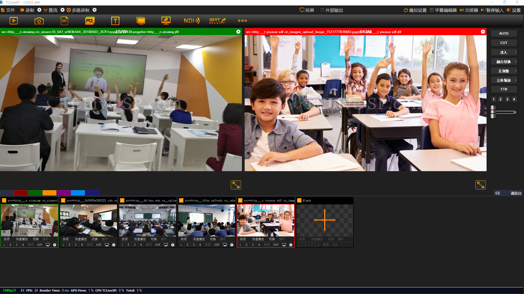Expand the 立体缩放 transition dropdown arrow
Viewport: 524px width, 294px height.
[516, 80]
